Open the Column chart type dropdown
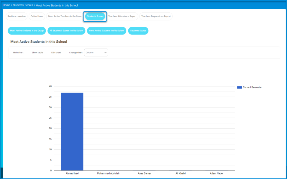The height and width of the screenshot is (179, 287). [x=96, y=52]
